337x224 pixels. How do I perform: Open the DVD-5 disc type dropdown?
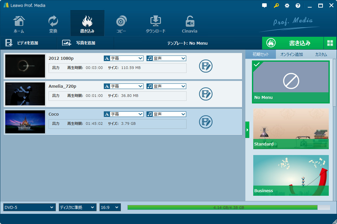click(x=30, y=208)
